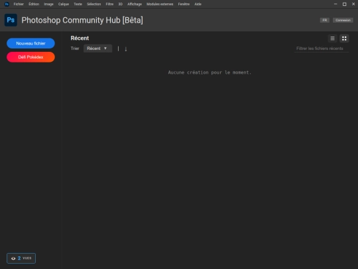Viewport: 358px width, 269px height.
Task: Click the eye views counter badge
Action: tap(21, 258)
